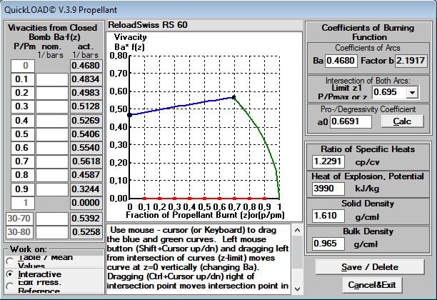This screenshot has height=300, width=437.
Task: Click the nominal vivacity field for P/Pm 0.1
Action: [52, 79]
